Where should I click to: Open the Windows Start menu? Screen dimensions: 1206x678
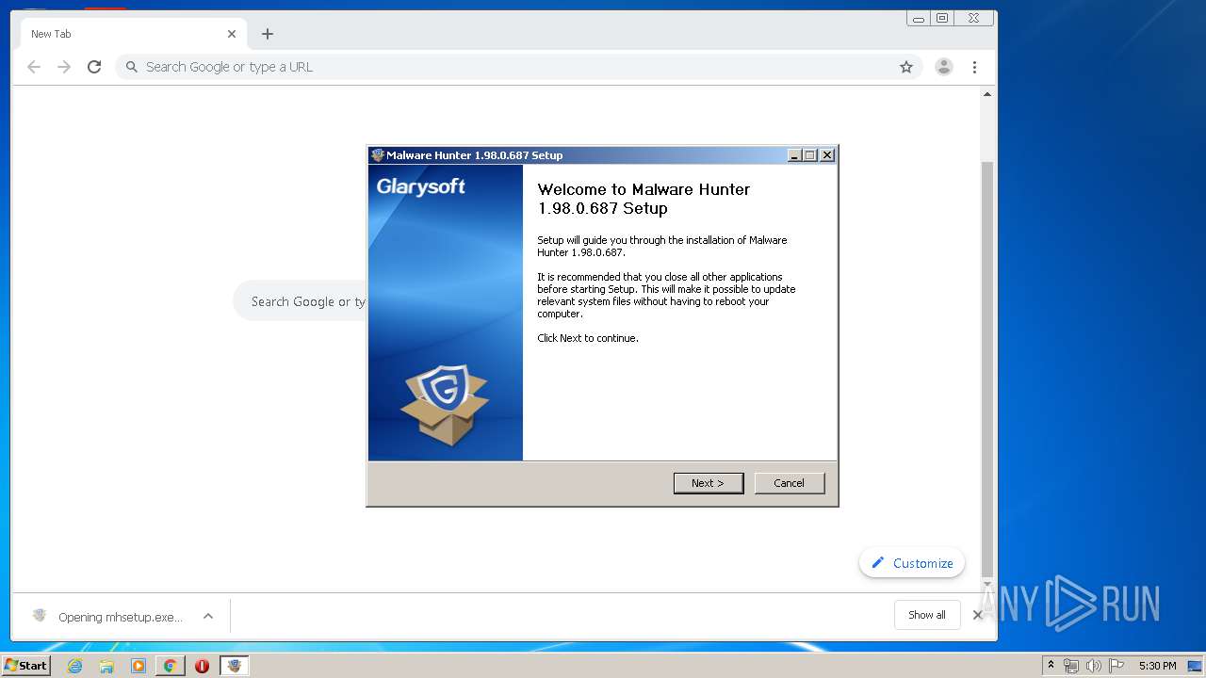click(x=26, y=666)
